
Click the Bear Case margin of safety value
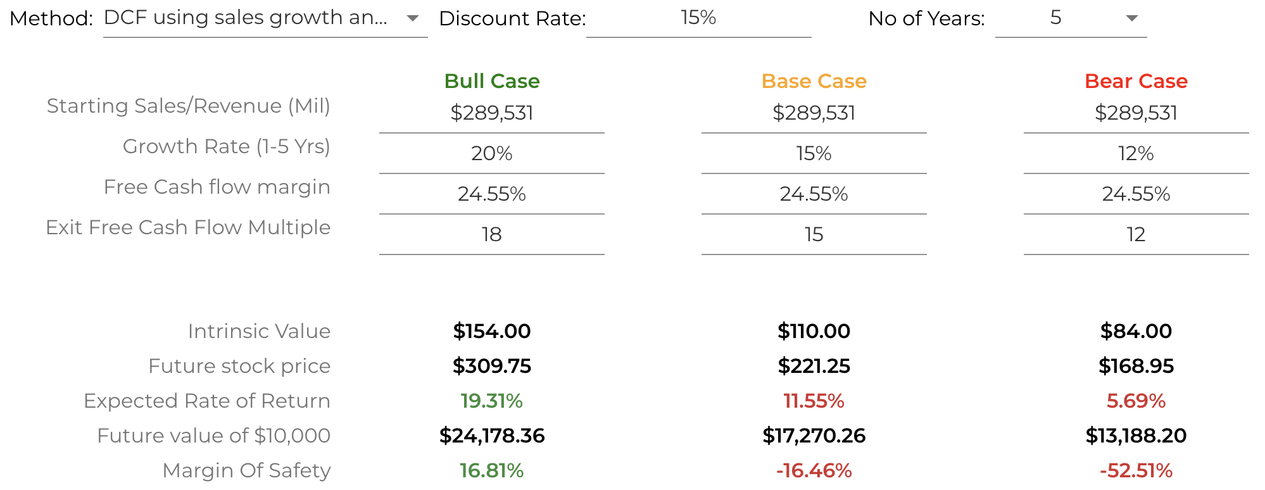point(1135,470)
